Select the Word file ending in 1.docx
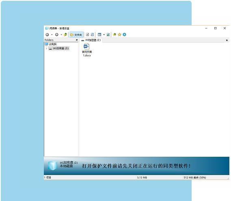 coord(87,50)
